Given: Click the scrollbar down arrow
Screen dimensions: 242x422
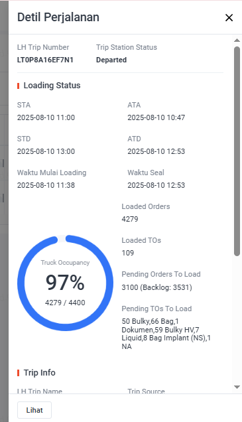Looking at the screenshot, I should [237, 387].
